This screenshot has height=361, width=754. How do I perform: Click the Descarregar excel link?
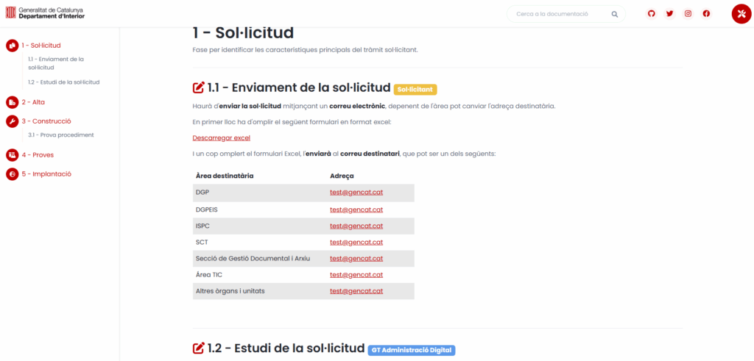(x=221, y=137)
